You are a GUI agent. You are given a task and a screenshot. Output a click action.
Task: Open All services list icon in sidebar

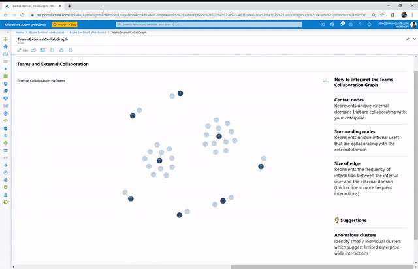[x=5, y=61]
